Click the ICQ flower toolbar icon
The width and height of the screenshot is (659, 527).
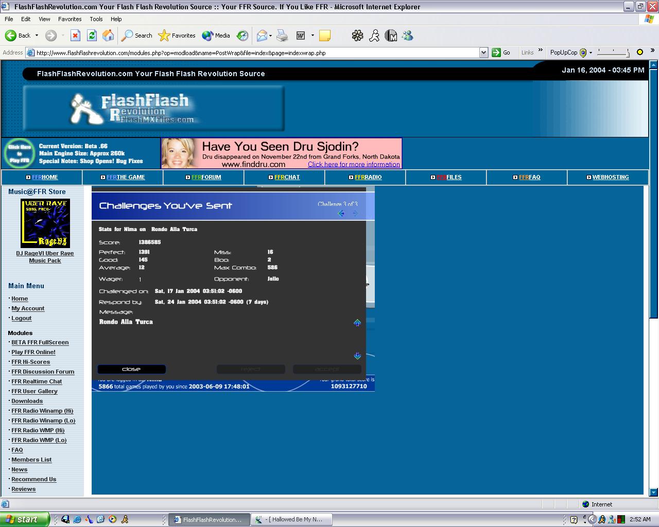tap(357, 36)
